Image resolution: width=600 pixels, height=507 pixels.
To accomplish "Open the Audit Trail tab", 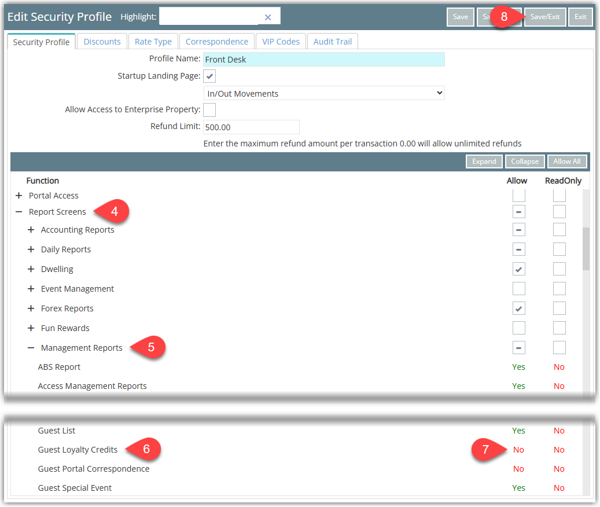I will pos(333,42).
